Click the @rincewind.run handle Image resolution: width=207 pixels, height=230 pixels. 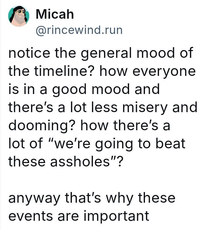point(78,30)
